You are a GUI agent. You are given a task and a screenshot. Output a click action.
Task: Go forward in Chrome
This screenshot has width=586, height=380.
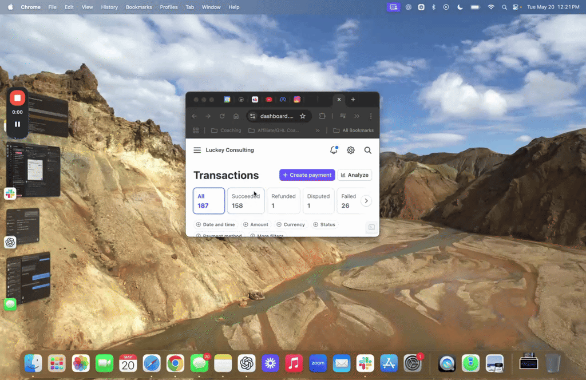[x=208, y=116]
